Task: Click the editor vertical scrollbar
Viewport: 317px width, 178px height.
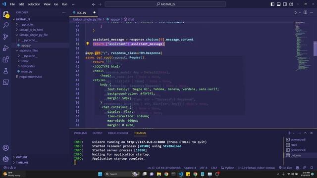Action: point(315,48)
